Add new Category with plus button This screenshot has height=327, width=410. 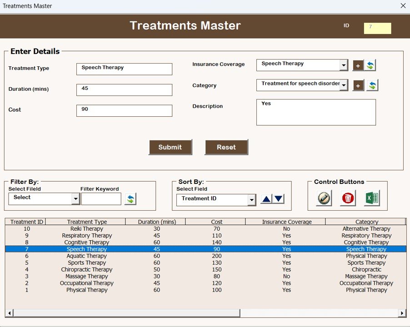click(x=358, y=85)
